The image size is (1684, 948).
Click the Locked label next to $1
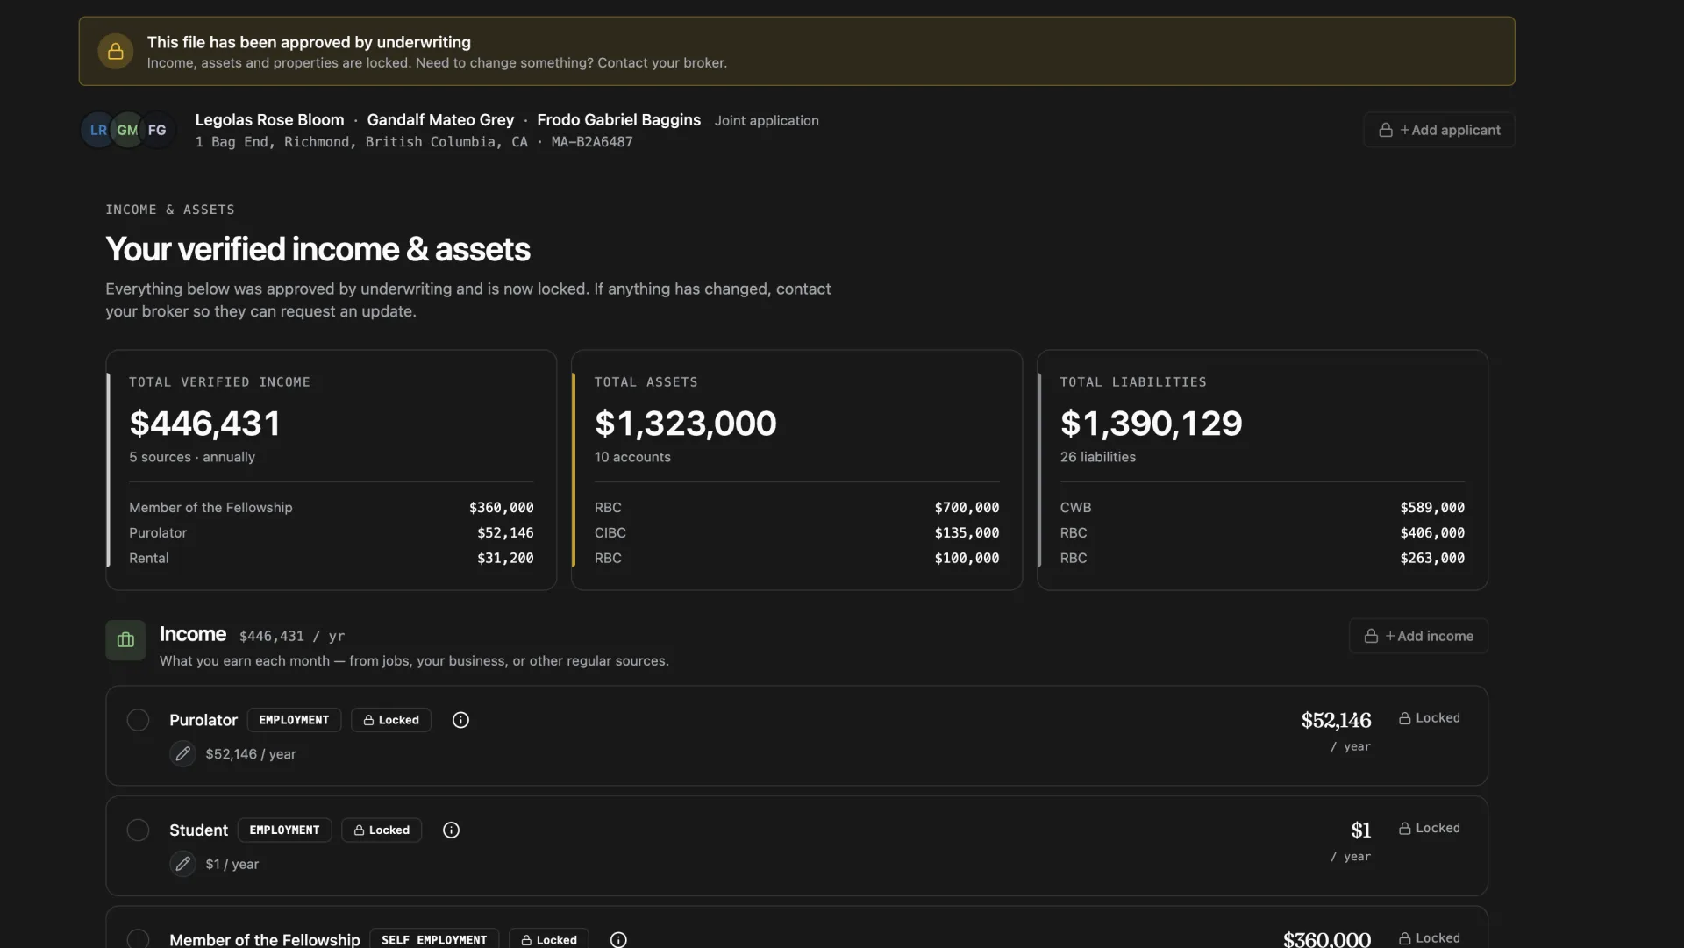(1430, 829)
